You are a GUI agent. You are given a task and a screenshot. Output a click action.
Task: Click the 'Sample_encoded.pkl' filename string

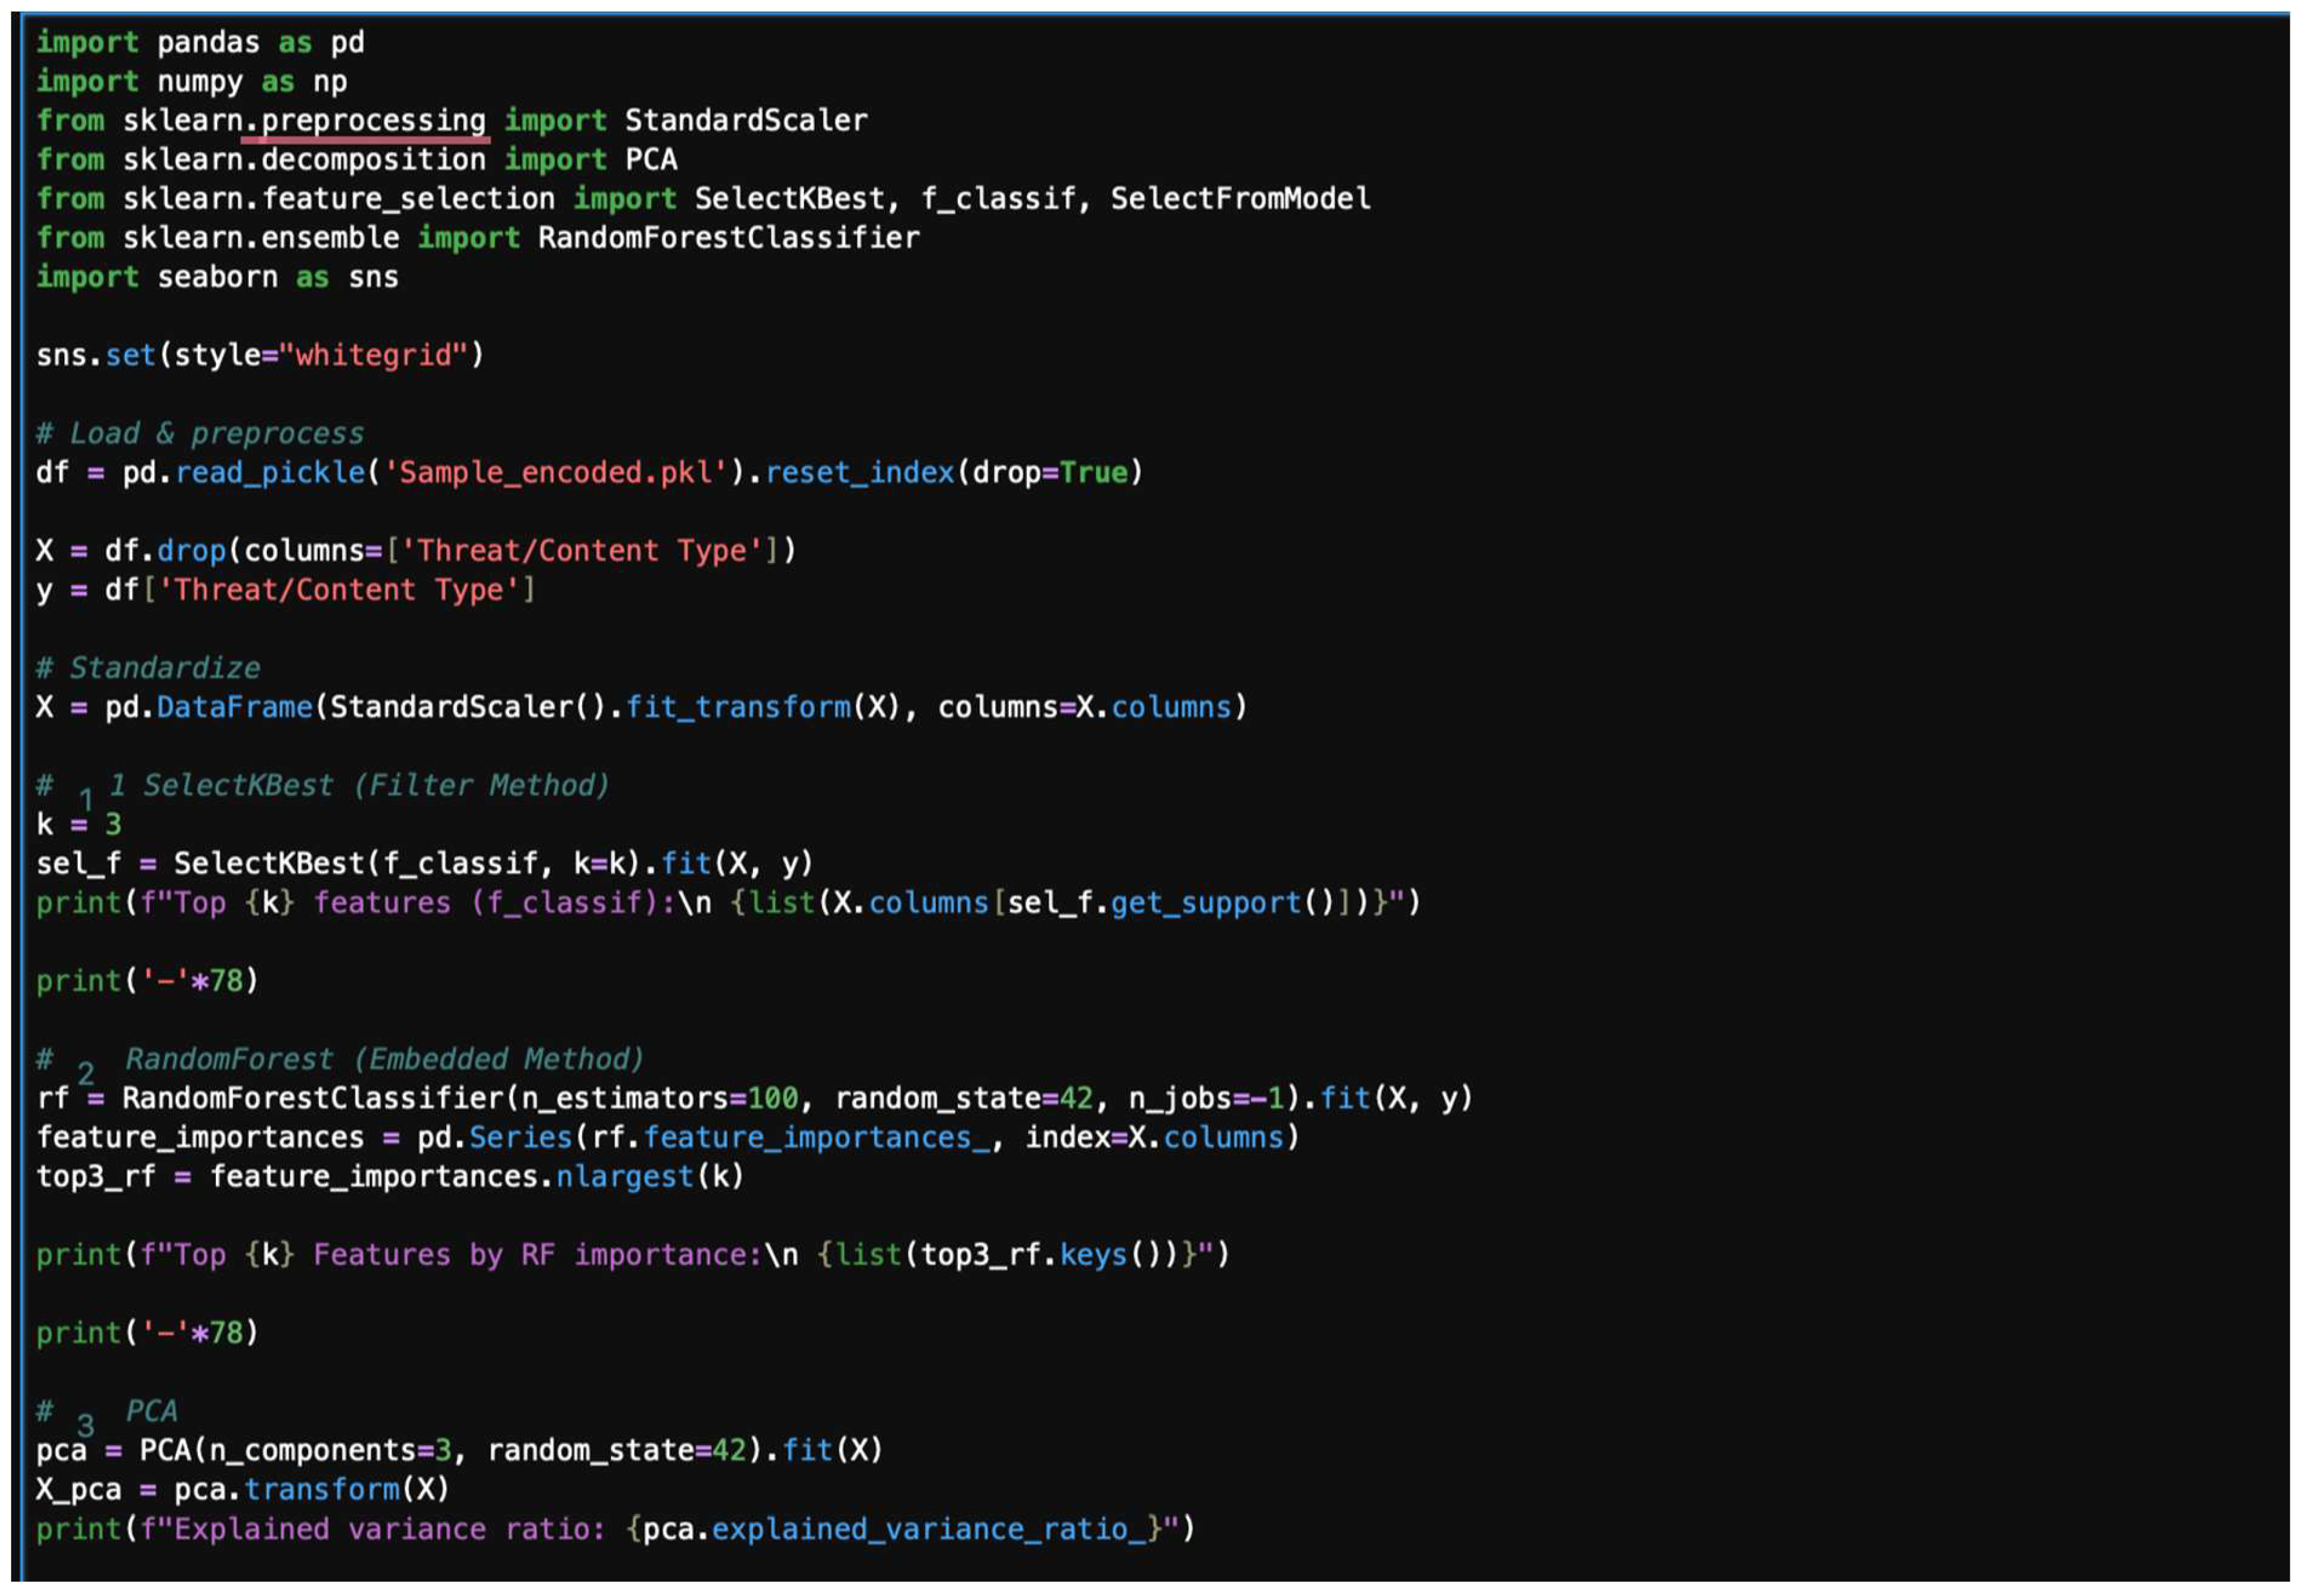tap(557, 472)
